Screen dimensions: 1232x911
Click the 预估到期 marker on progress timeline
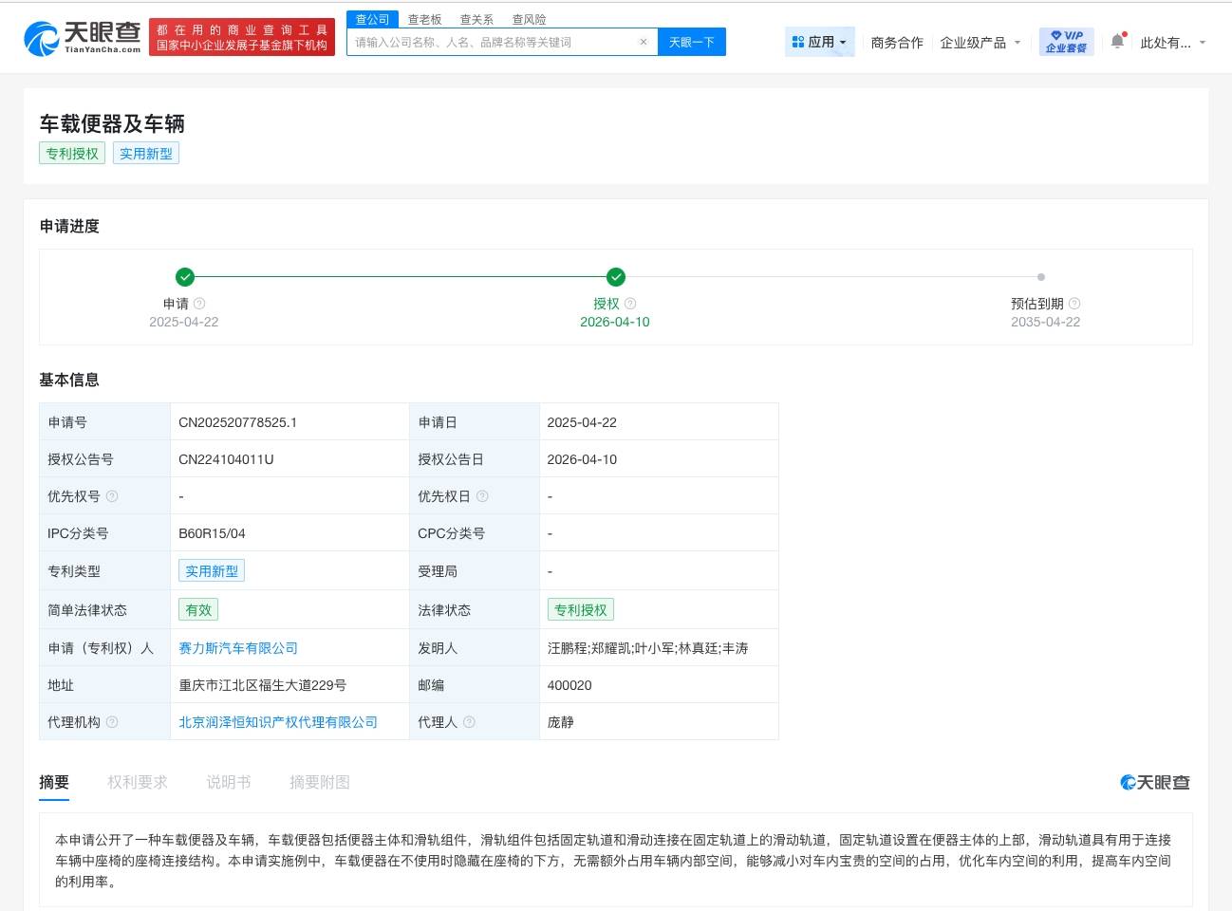pyautogui.click(x=1040, y=277)
